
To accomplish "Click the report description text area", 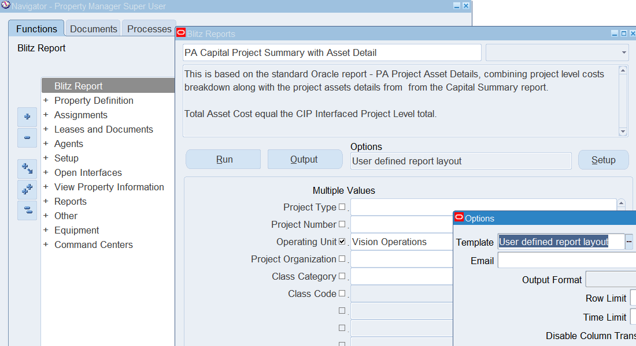I will point(401,101).
